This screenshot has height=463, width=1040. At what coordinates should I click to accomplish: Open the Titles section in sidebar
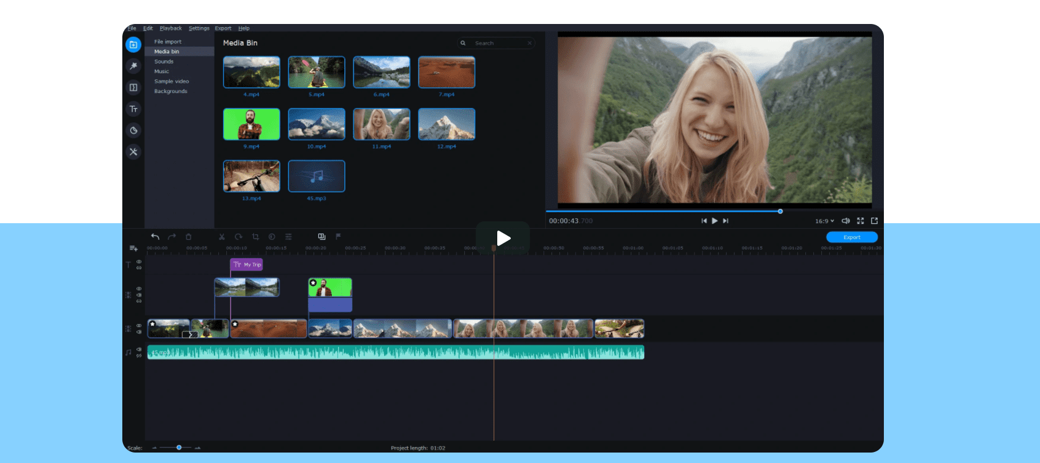pyautogui.click(x=133, y=109)
